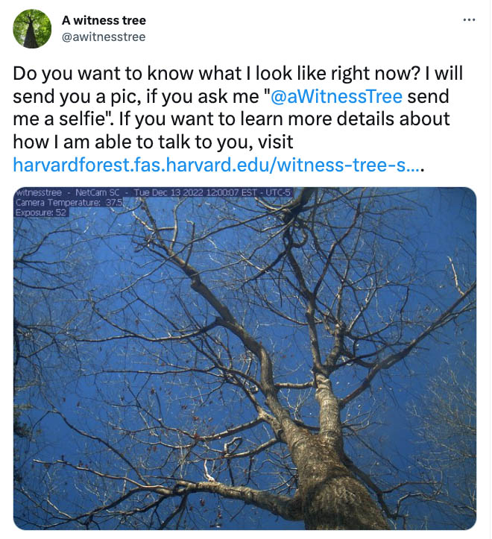Click the gray @awitnesstree handle under the name

click(x=104, y=37)
